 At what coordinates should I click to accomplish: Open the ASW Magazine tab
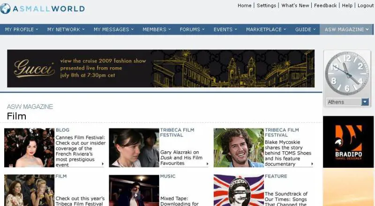click(346, 29)
